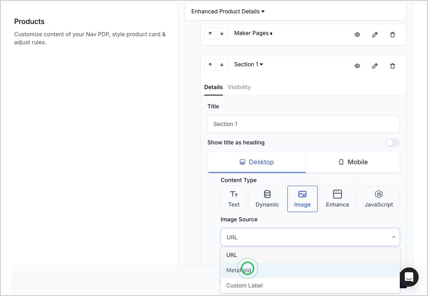Choose Image content type
Screen dimensions: 428x296
point(302,199)
